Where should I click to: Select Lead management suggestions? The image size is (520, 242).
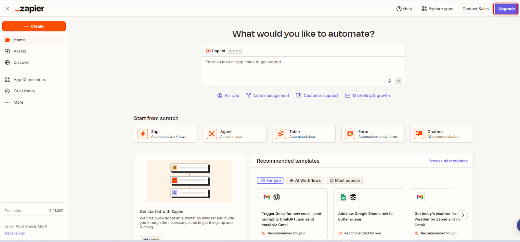tap(267, 96)
